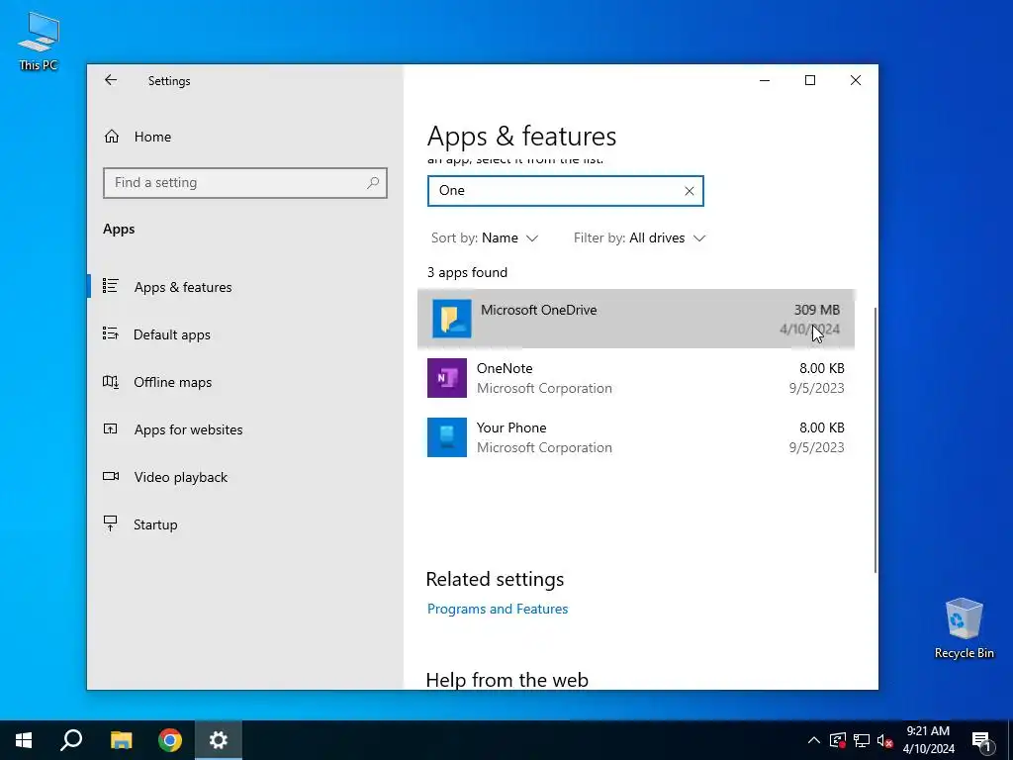Click the Offline maps sidebar icon
Image resolution: width=1013 pixels, height=760 pixels.
(x=111, y=381)
